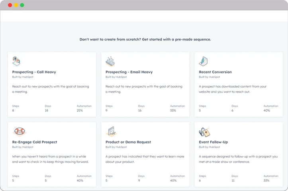Click Built by HubSpot under Re-Engage Cold Prospect
Viewport: 288px width, 191px height.
coord(23,147)
